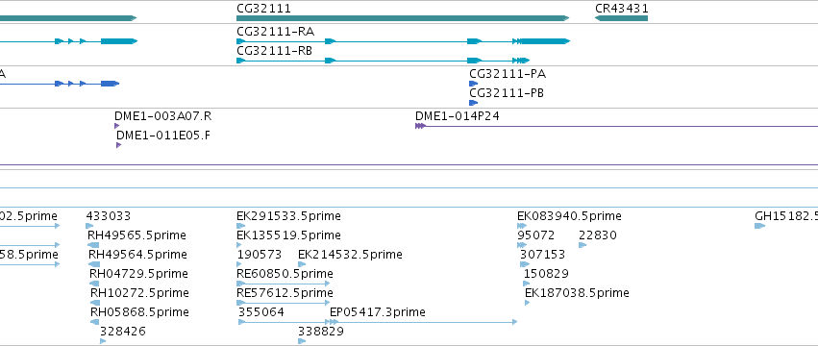
Task: Click the EP05417.3prime EST feature line
Action: pos(424,322)
